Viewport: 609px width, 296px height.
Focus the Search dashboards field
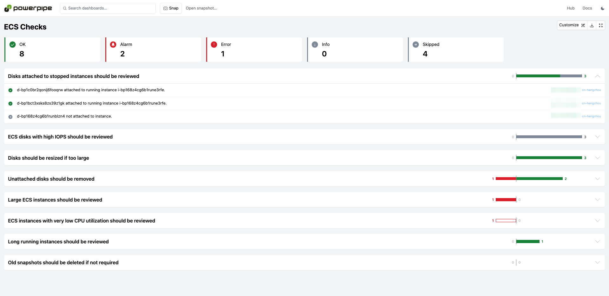coord(108,8)
